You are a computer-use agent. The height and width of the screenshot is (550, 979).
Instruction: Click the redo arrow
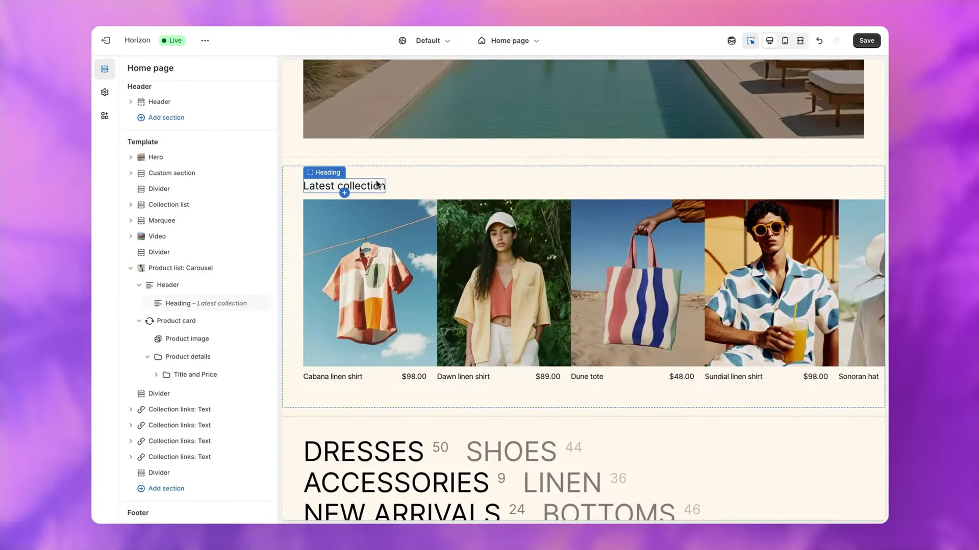point(836,40)
